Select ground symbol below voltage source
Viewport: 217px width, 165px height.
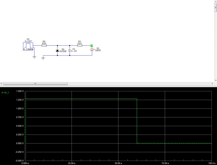[x=34, y=57]
